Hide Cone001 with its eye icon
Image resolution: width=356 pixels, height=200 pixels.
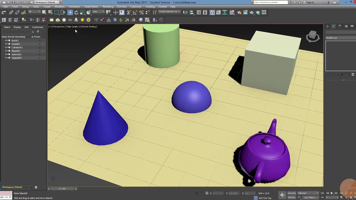click(x=6, y=44)
